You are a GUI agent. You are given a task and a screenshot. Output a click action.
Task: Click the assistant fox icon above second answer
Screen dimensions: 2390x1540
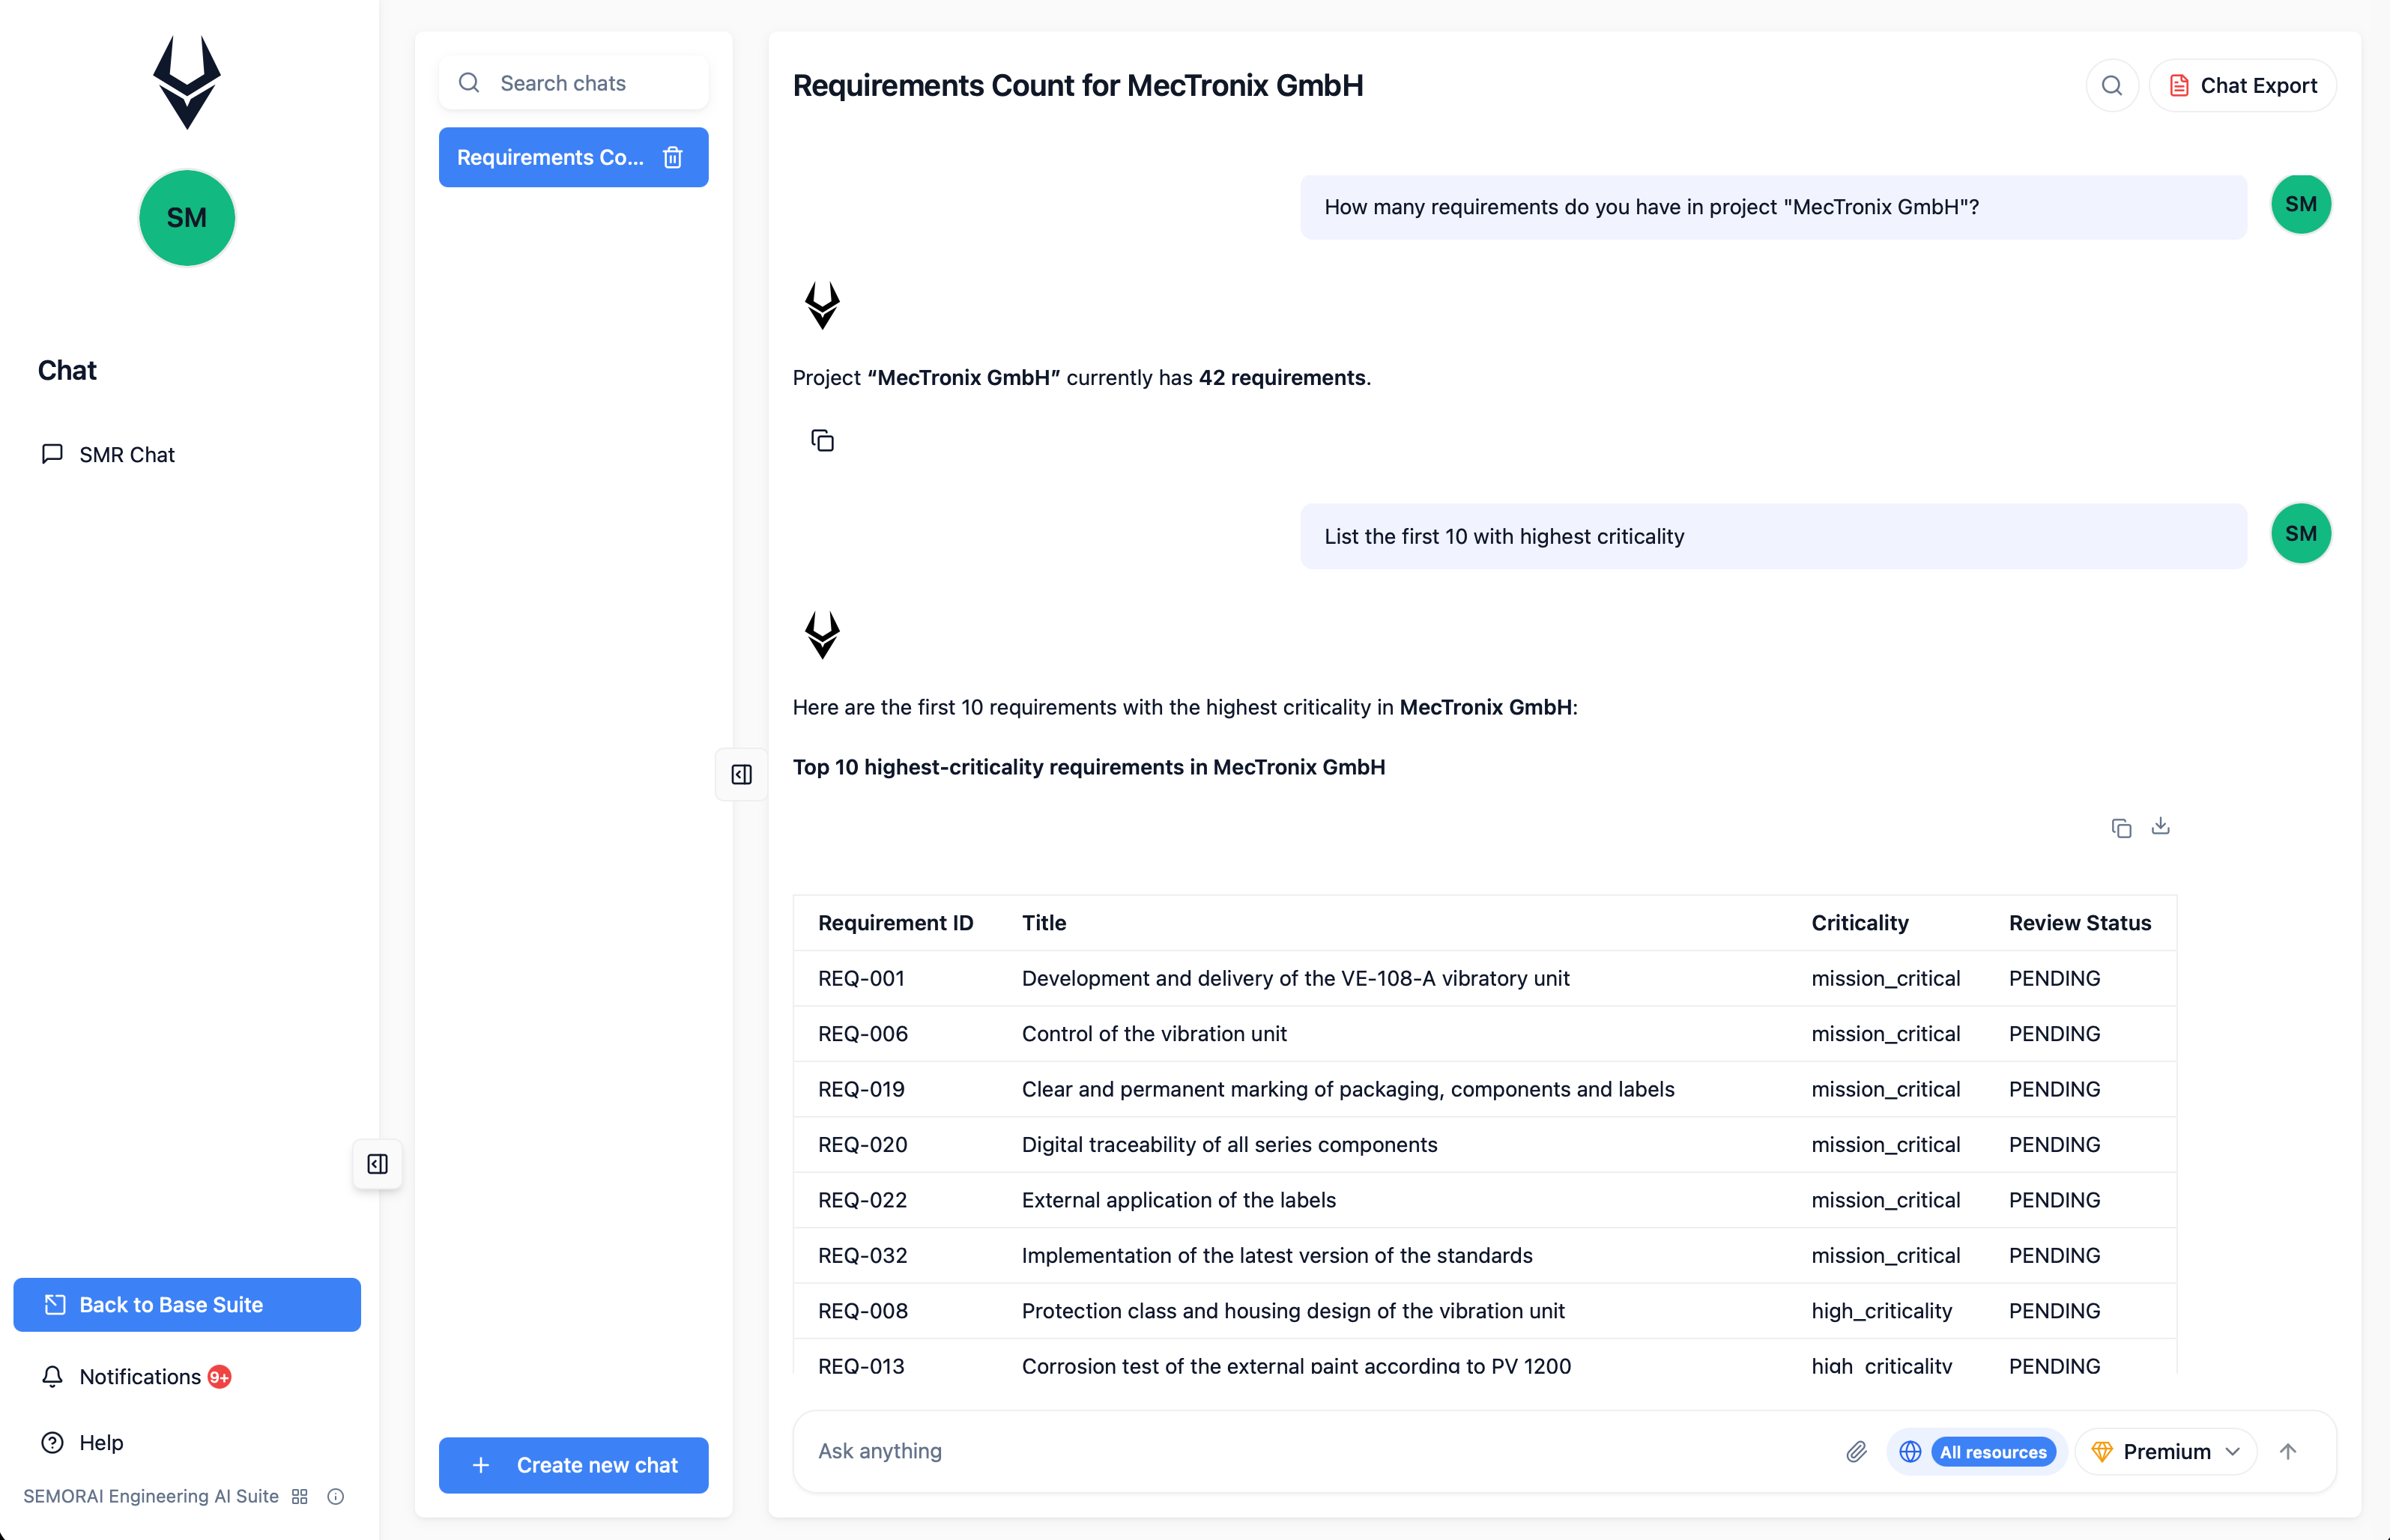click(x=822, y=635)
